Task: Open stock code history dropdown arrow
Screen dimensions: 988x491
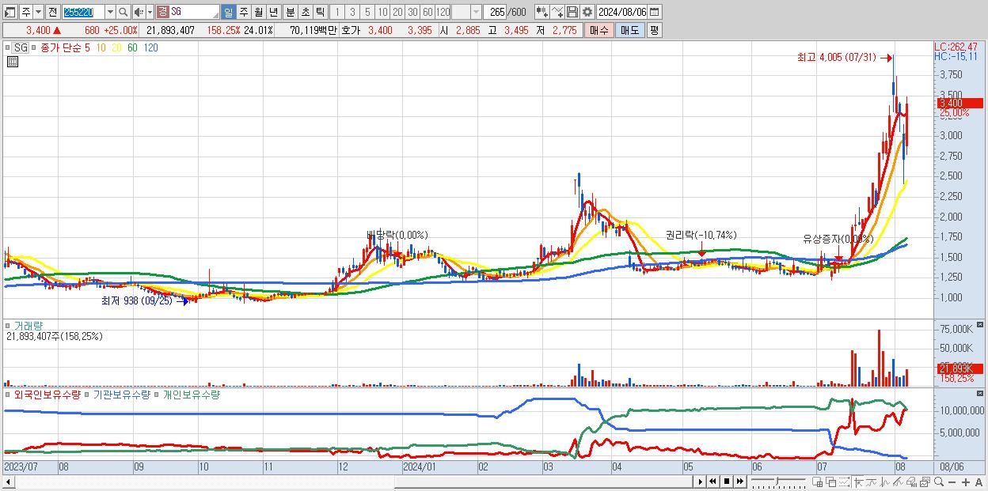Action: 110,12
